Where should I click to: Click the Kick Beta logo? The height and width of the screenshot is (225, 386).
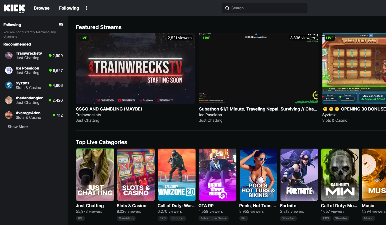point(14,8)
